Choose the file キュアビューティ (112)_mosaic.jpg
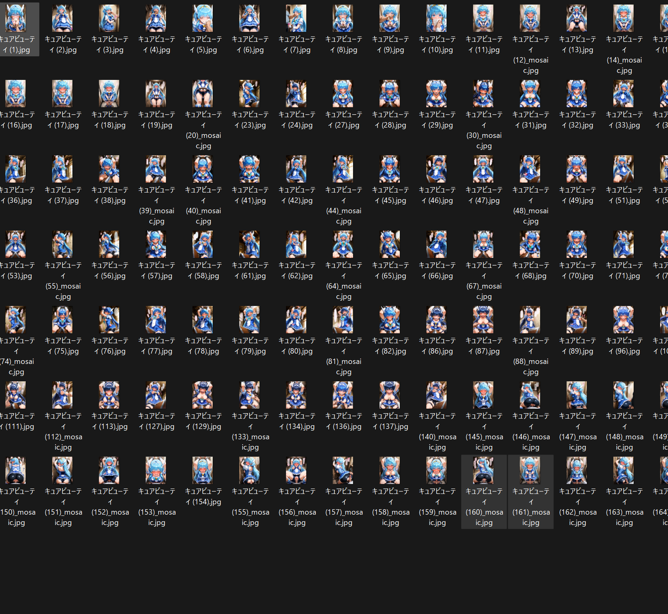The width and height of the screenshot is (668, 614). coord(62,417)
